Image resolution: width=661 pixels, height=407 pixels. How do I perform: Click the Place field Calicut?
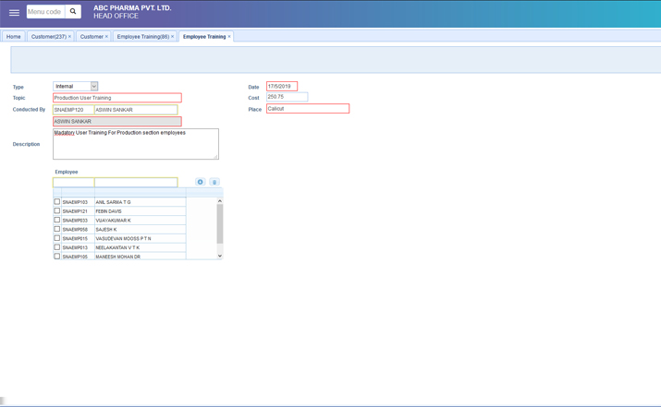pos(308,109)
